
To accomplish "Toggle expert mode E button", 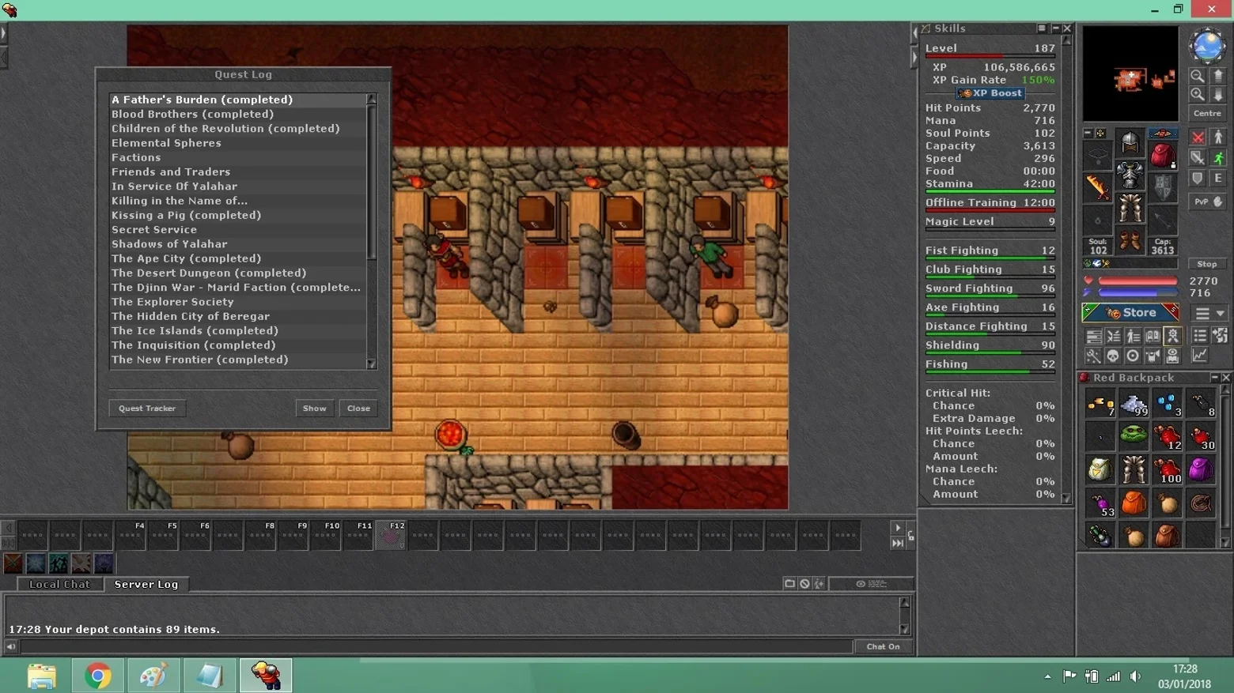I will coord(1218,179).
